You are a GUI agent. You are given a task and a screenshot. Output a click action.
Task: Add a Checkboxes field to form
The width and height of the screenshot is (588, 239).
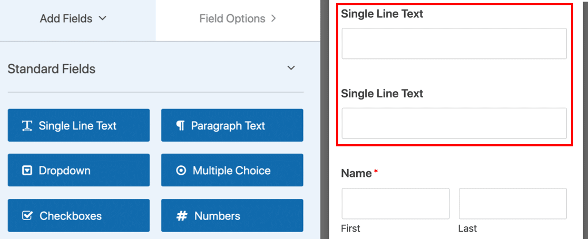[79, 215]
